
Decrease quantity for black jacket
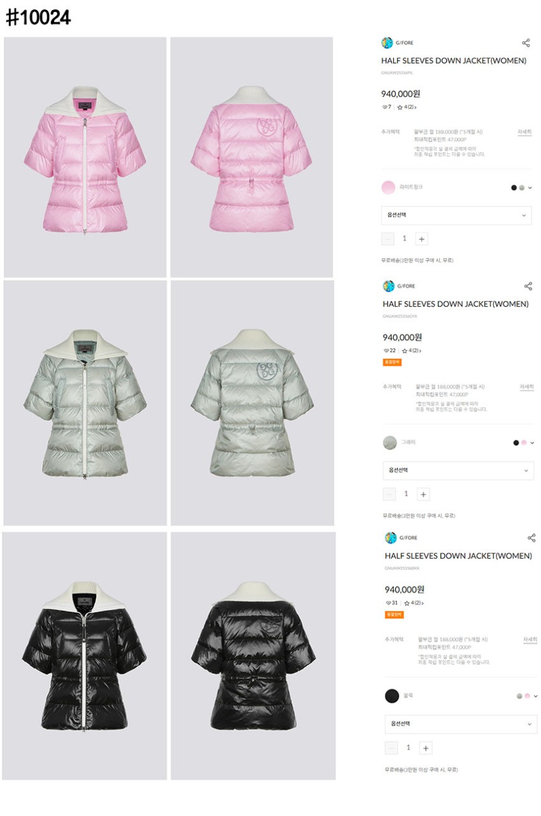click(391, 748)
